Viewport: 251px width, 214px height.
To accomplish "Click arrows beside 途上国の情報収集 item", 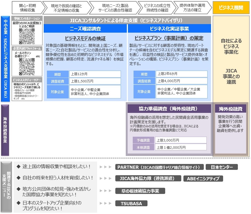I will pos(105,167).
